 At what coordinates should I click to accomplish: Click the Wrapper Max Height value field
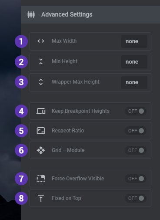coord(134,82)
